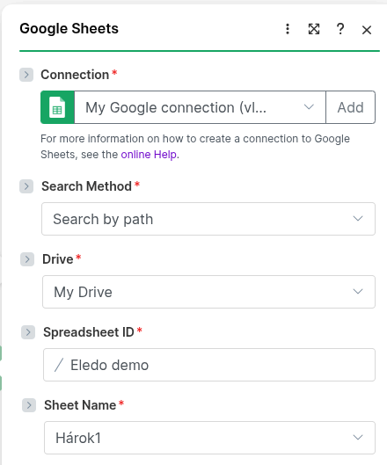The image size is (387, 465).
Task: Expand the Drive field options
Action: click(27, 259)
